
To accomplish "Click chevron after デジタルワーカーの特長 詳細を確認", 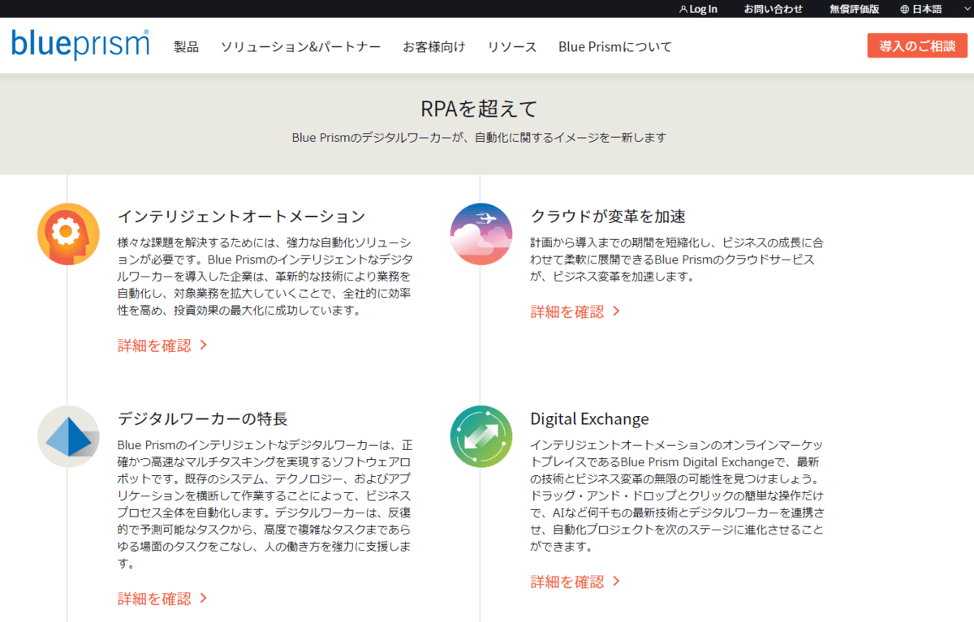I will 204,598.
